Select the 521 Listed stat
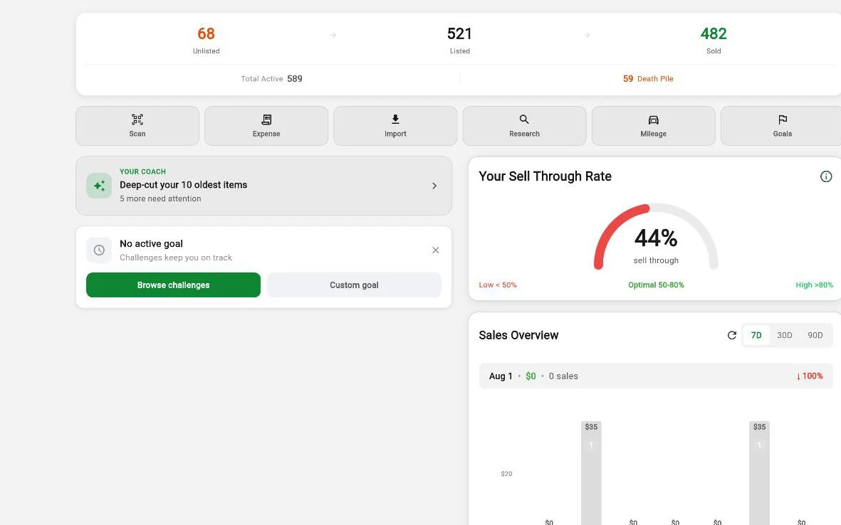 click(x=459, y=40)
